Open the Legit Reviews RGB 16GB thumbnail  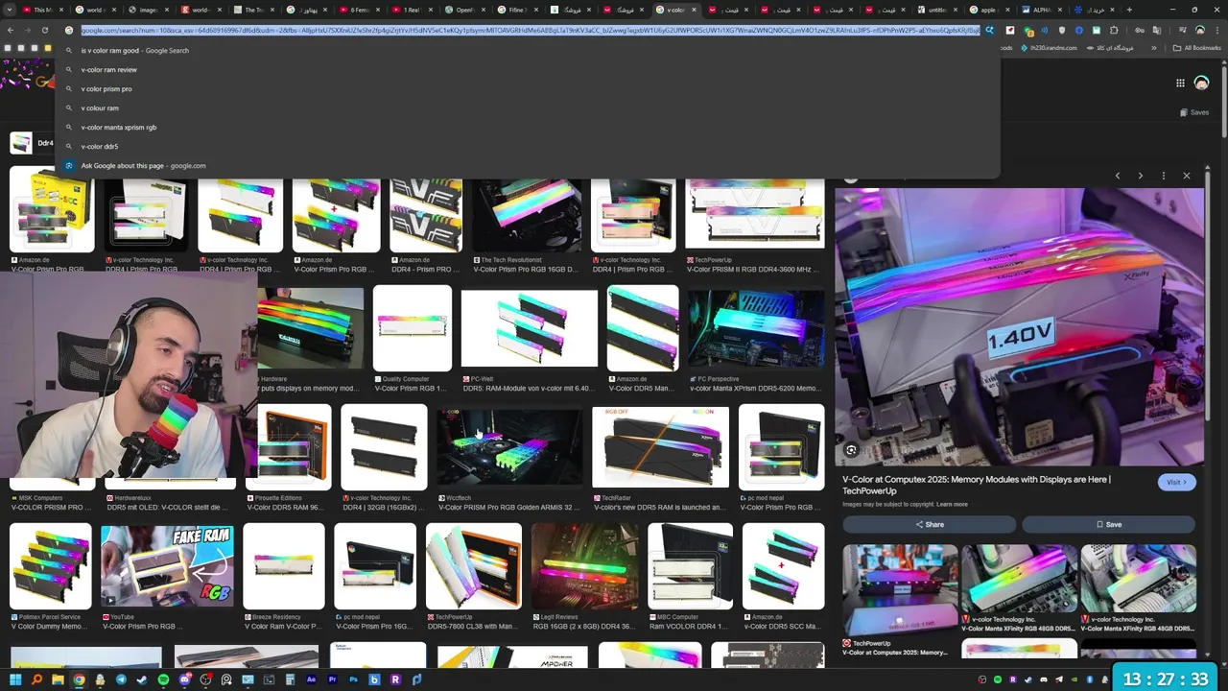pyautogui.click(x=584, y=566)
